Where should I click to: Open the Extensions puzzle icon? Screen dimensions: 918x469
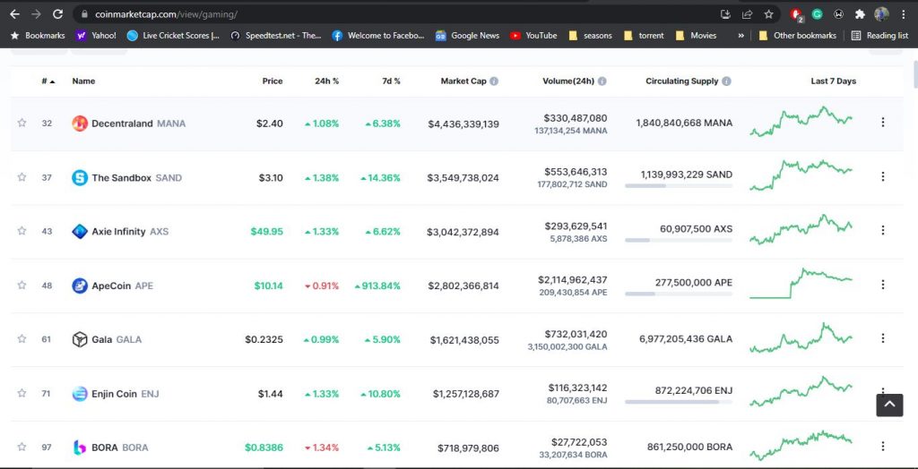[x=860, y=14]
